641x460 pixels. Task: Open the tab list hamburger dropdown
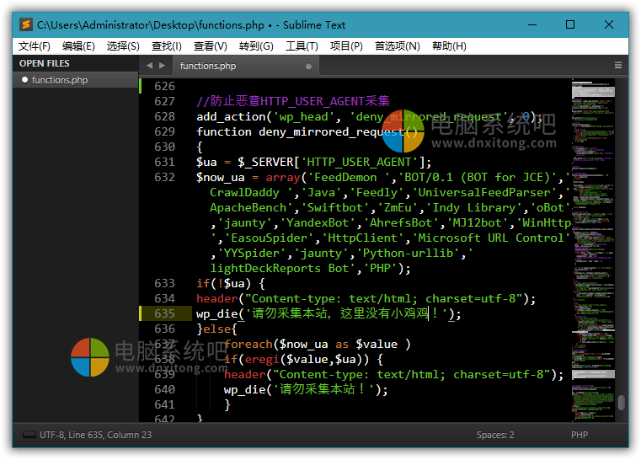[618, 66]
